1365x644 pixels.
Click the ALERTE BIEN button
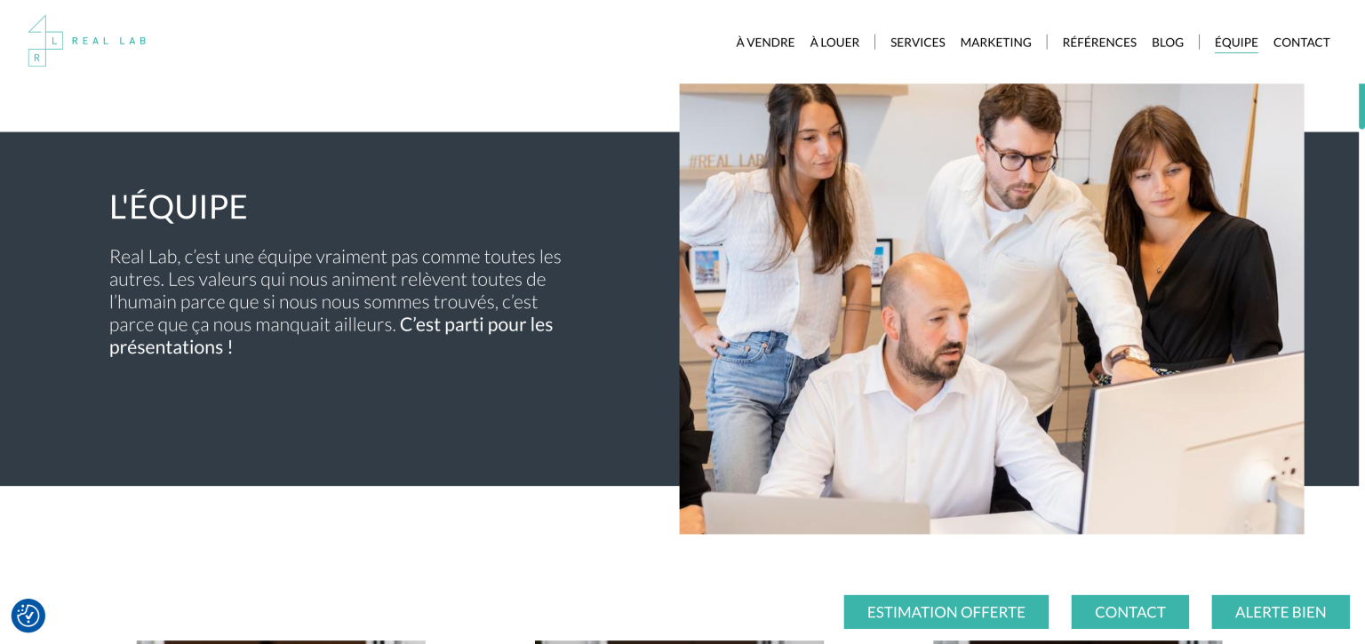1281,612
